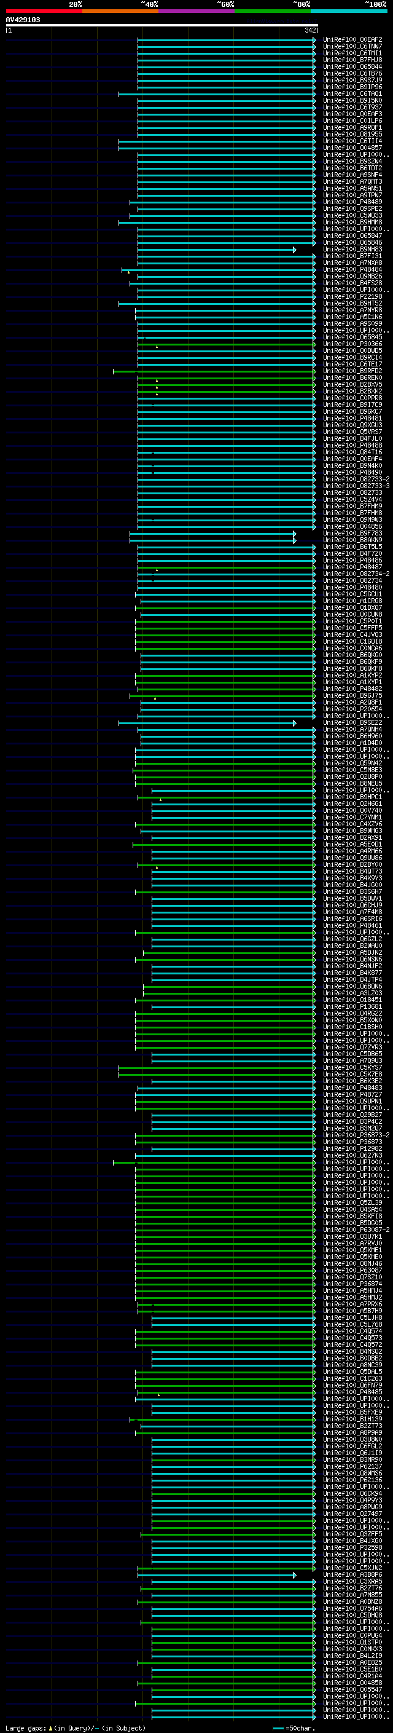This screenshot has width=393, height=1733.
Task: Open hit UniRef100_P30366
Action: [352, 344]
